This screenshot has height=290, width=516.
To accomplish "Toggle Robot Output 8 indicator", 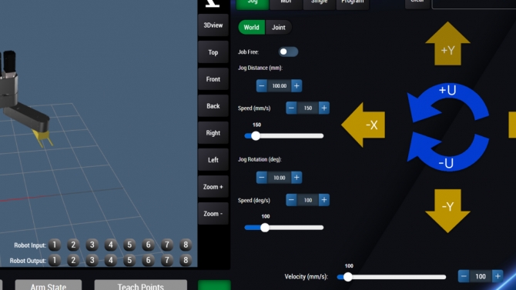I will click(x=186, y=260).
